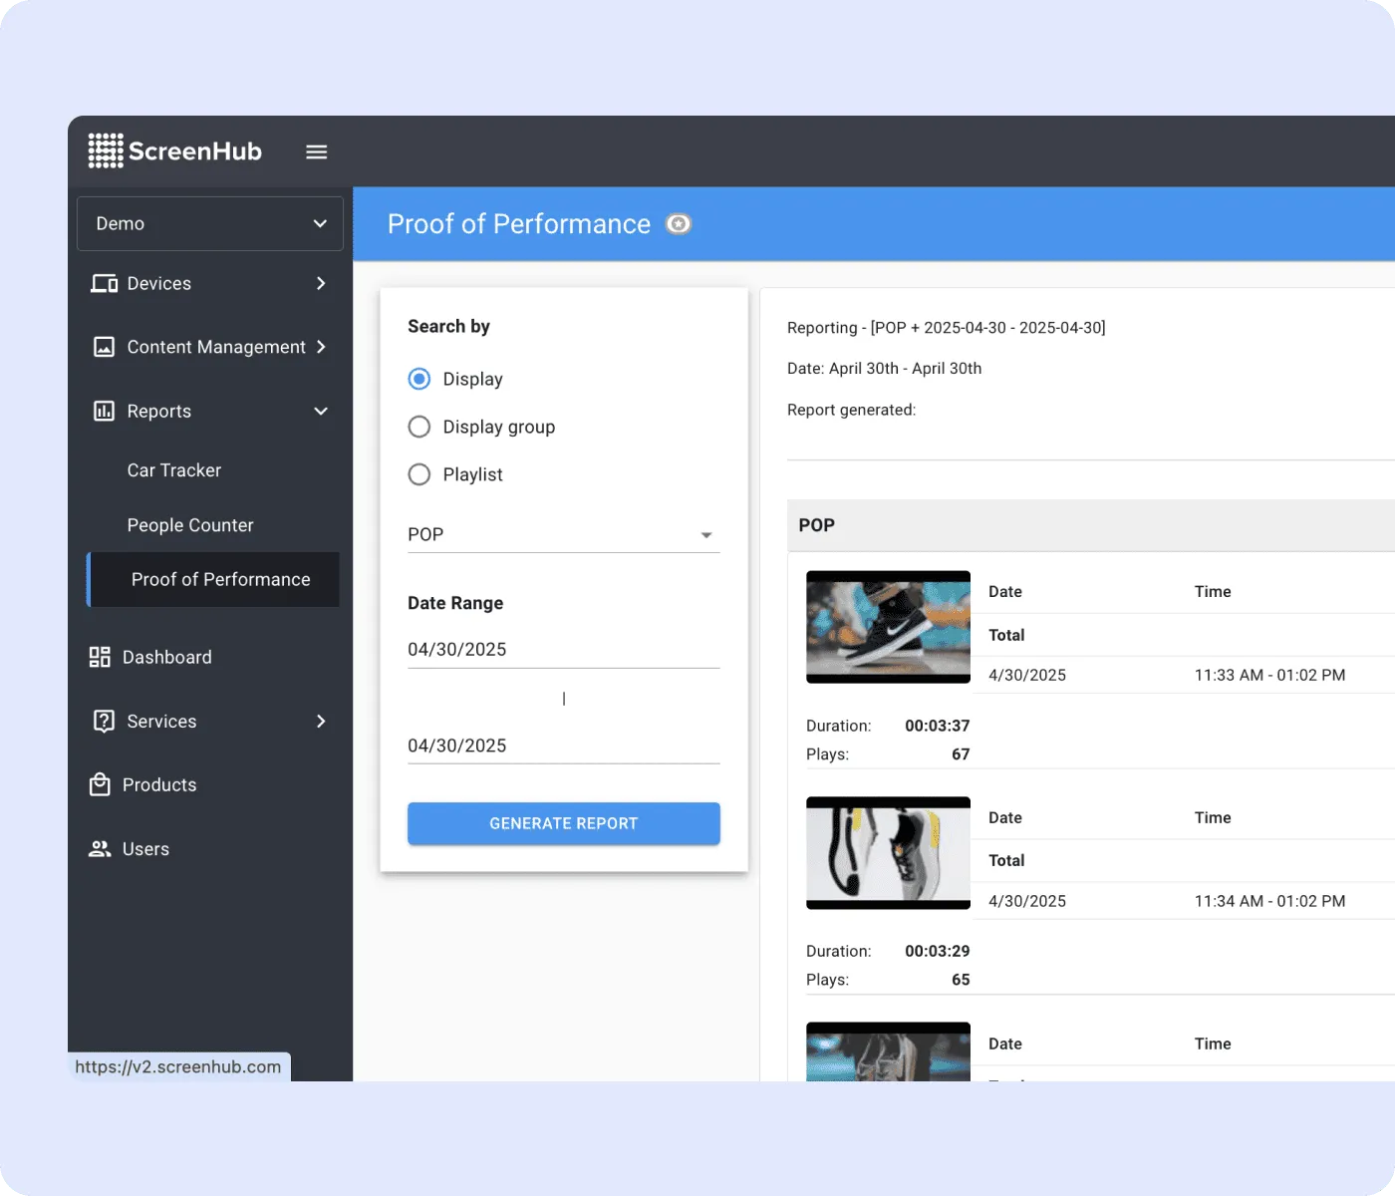Select the Display radio button
Screen dimensions: 1395x1196
coord(419,379)
